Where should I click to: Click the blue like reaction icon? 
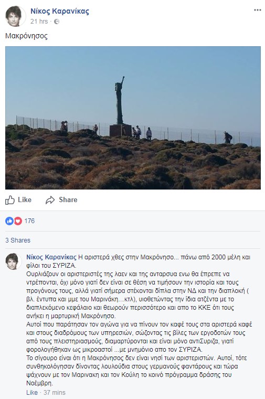click(9, 221)
